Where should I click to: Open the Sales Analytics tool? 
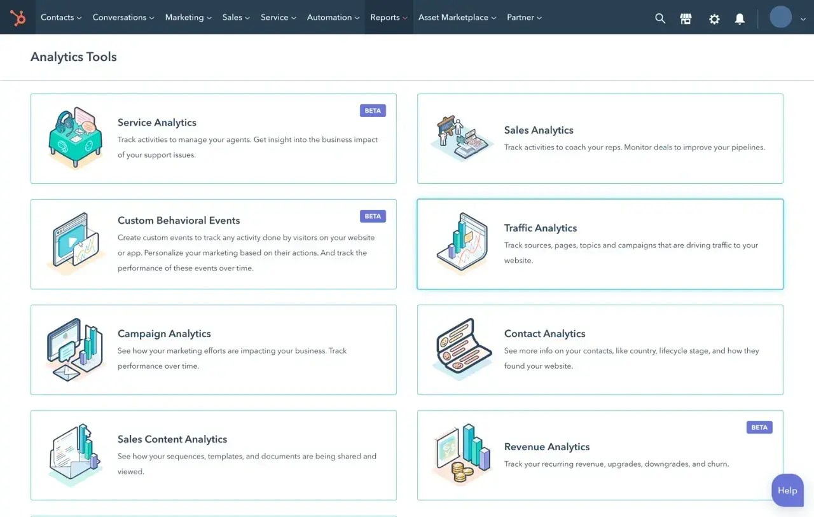[539, 130]
